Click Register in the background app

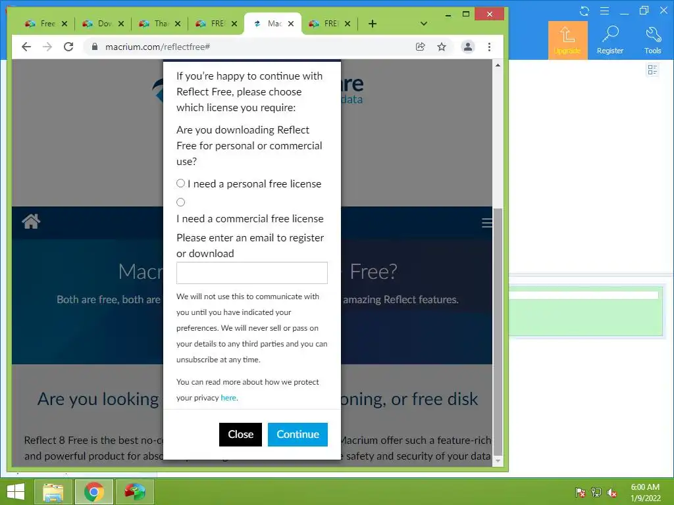tap(610, 40)
